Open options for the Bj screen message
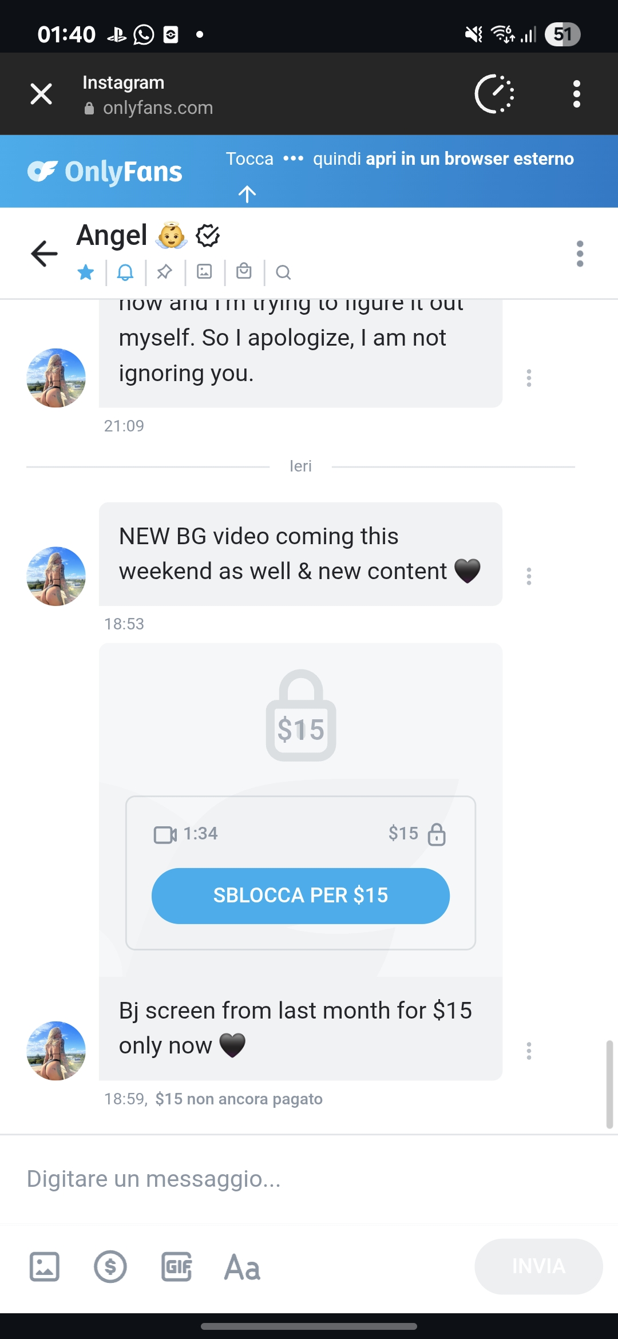This screenshot has height=1339, width=618. pos(529,1051)
